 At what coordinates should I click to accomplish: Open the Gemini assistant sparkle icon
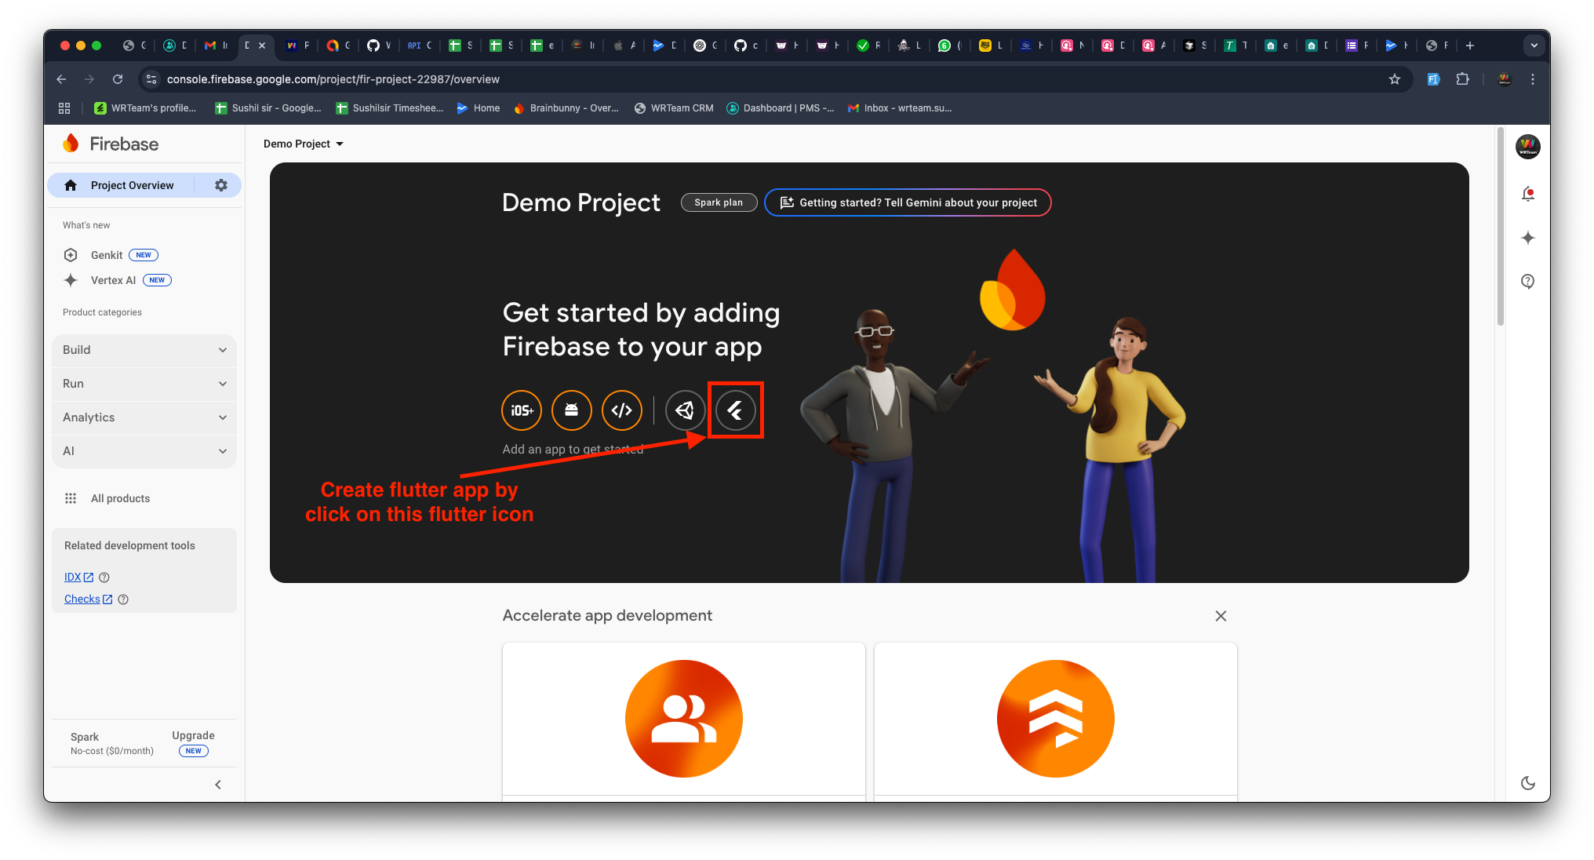(1527, 238)
